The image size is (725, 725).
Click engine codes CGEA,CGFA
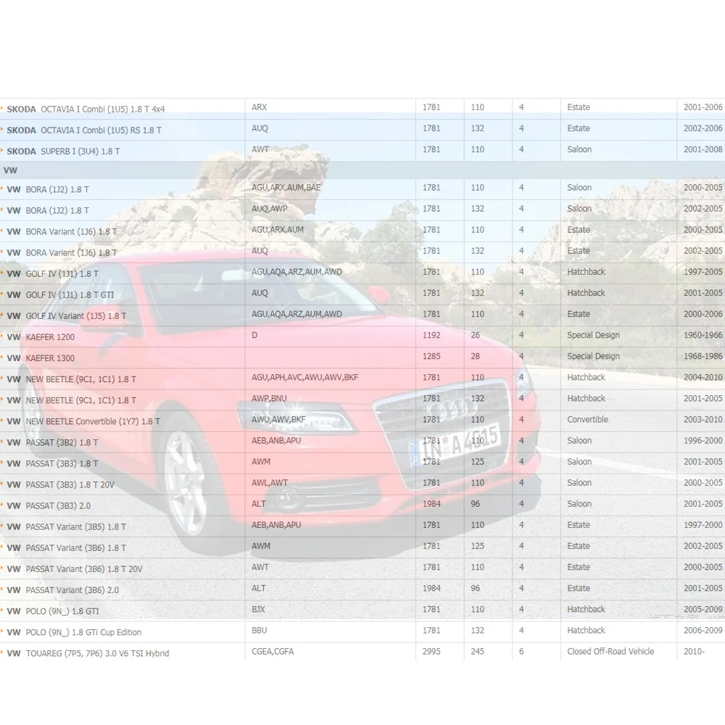pyautogui.click(x=273, y=652)
